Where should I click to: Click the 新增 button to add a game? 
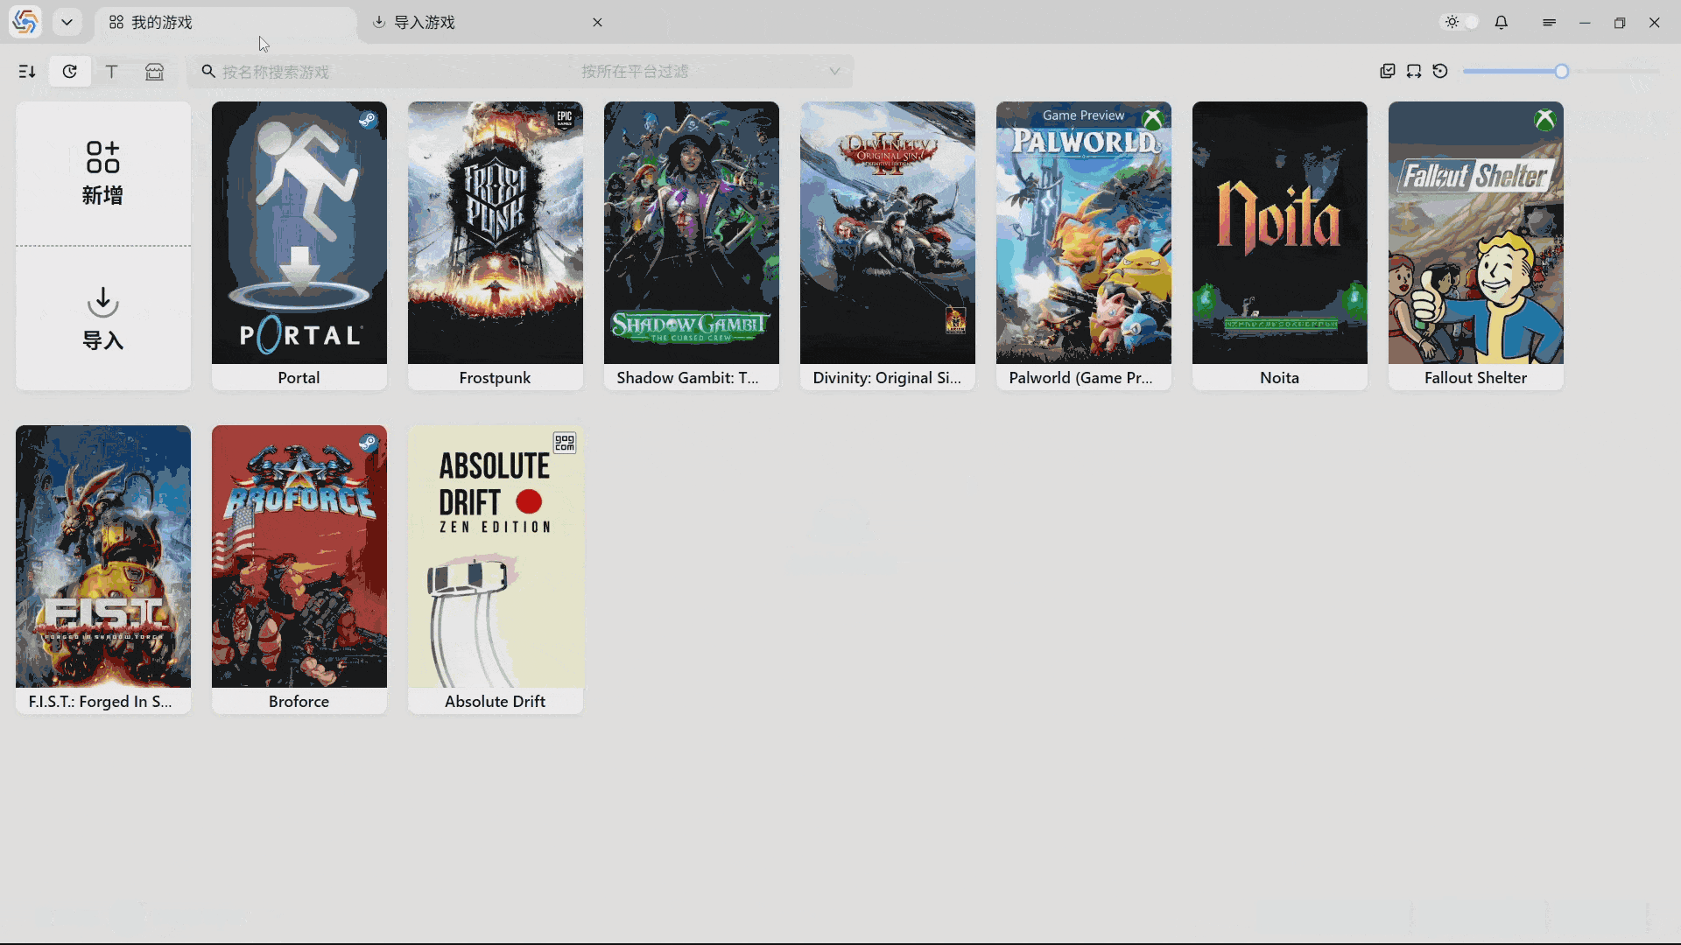pyautogui.click(x=103, y=173)
